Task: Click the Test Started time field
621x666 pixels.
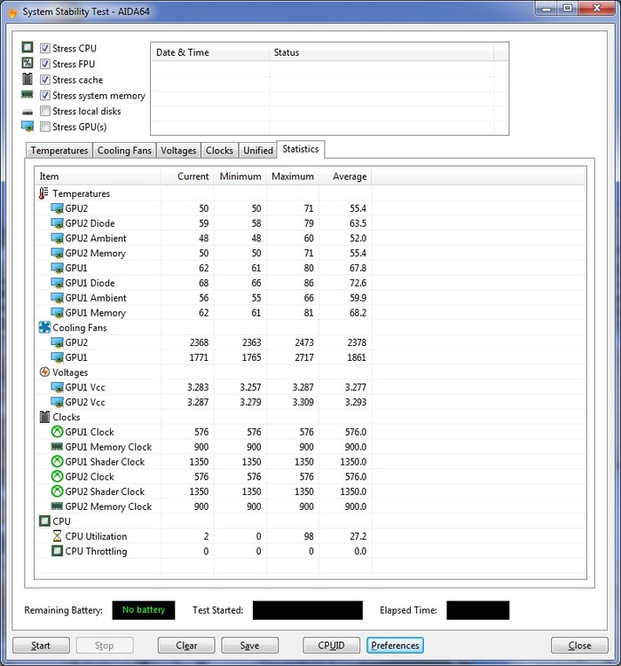Action: pos(308,610)
